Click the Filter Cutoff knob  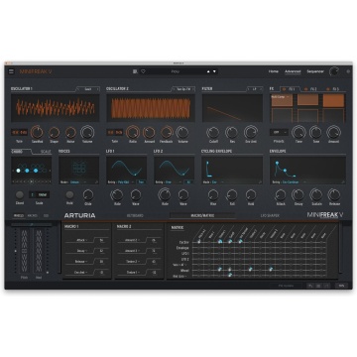click(x=212, y=133)
